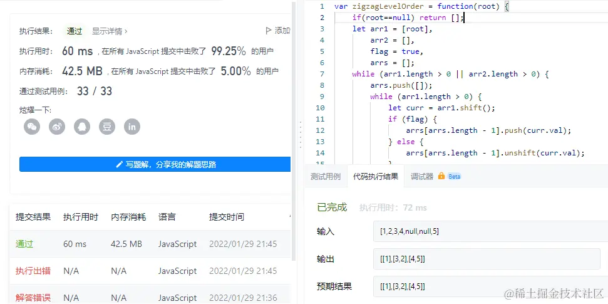The image size is (608, 304).
Task: Share result via Weibo icon
Action: pos(57,127)
